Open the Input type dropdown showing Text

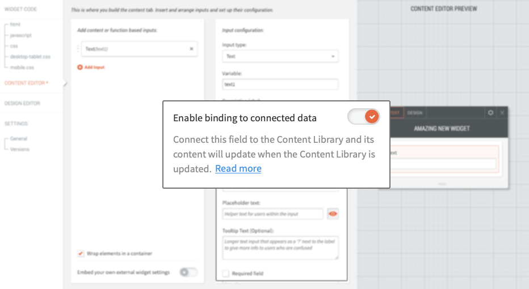280,56
